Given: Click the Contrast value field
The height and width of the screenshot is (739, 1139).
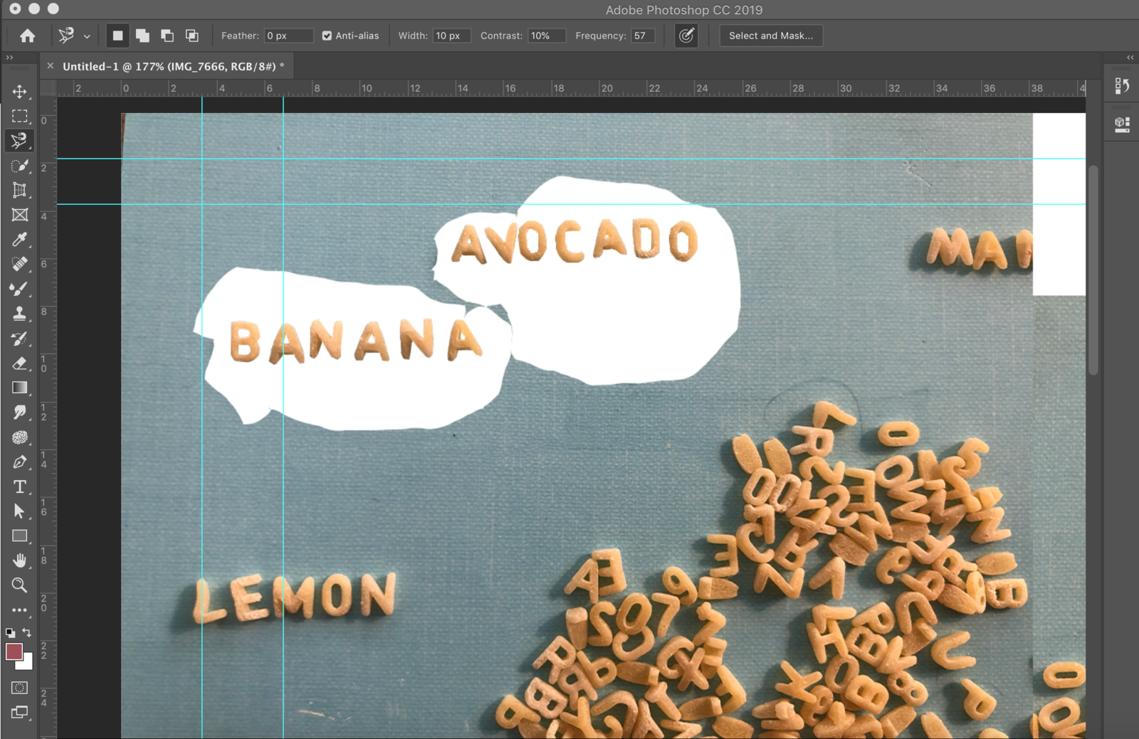Looking at the screenshot, I should [x=547, y=36].
